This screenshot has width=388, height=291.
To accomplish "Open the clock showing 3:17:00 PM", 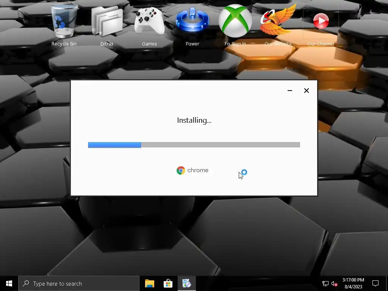I will tap(353, 283).
